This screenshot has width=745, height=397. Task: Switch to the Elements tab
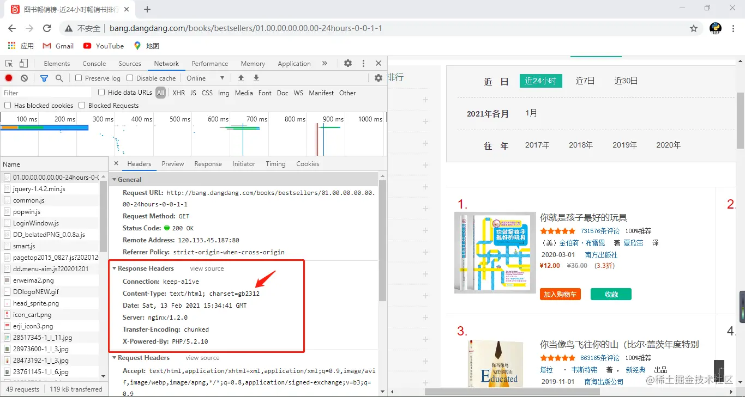[x=57, y=63]
